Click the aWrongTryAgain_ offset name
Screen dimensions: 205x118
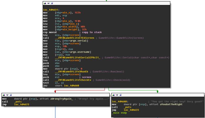(x=62, y=99)
